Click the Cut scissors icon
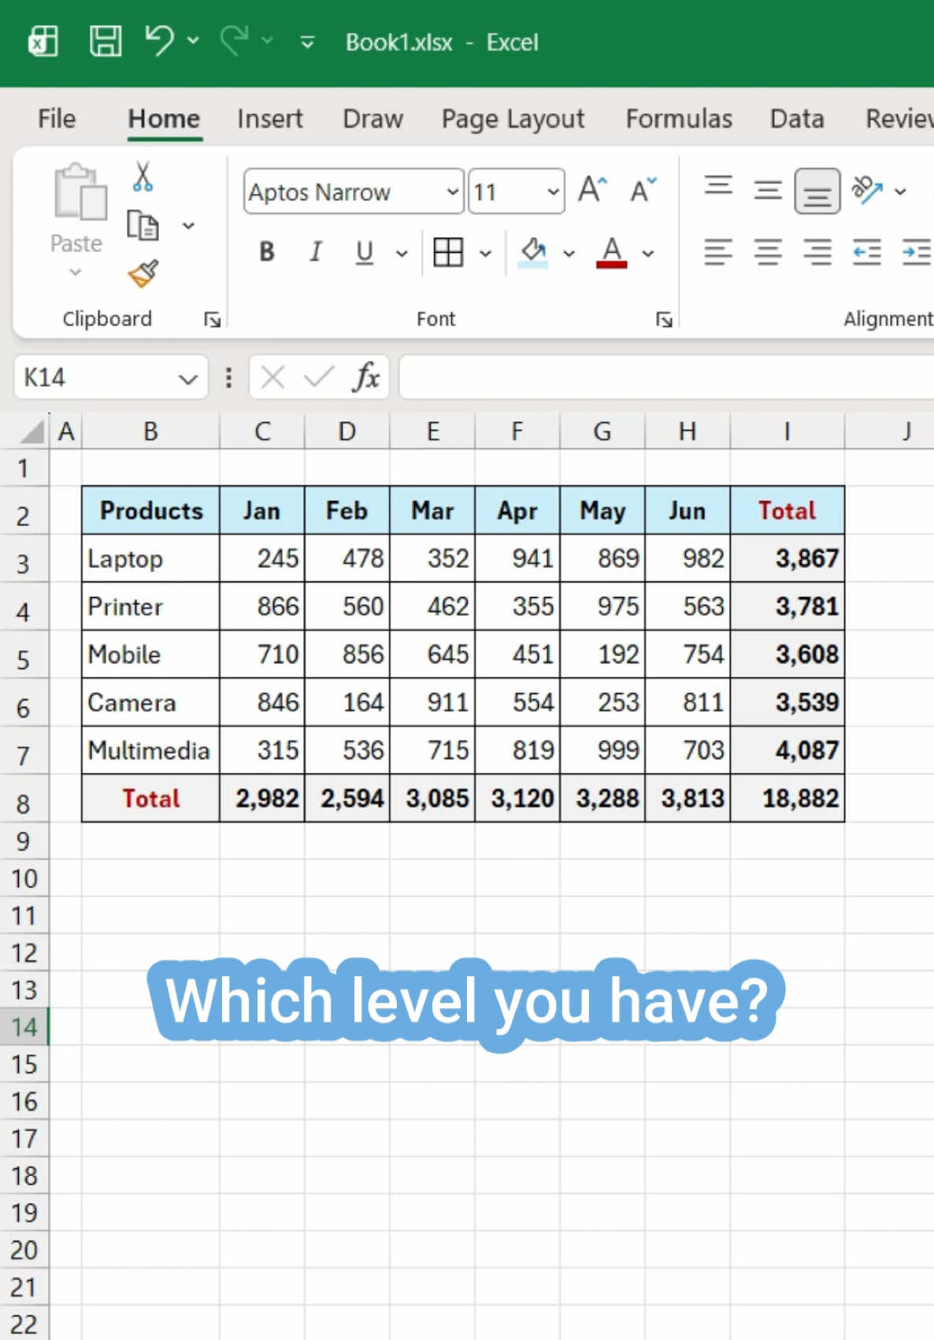This screenshot has width=934, height=1340. click(x=143, y=176)
